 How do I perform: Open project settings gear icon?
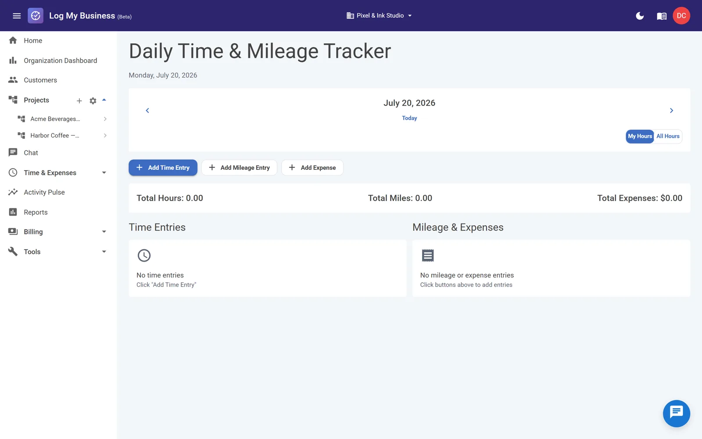93,101
